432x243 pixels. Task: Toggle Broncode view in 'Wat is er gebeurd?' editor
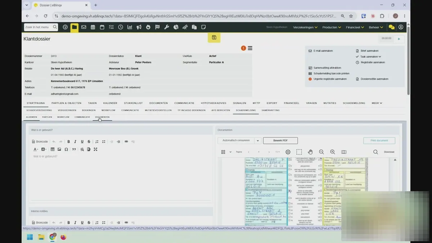pyautogui.click(x=40, y=141)
